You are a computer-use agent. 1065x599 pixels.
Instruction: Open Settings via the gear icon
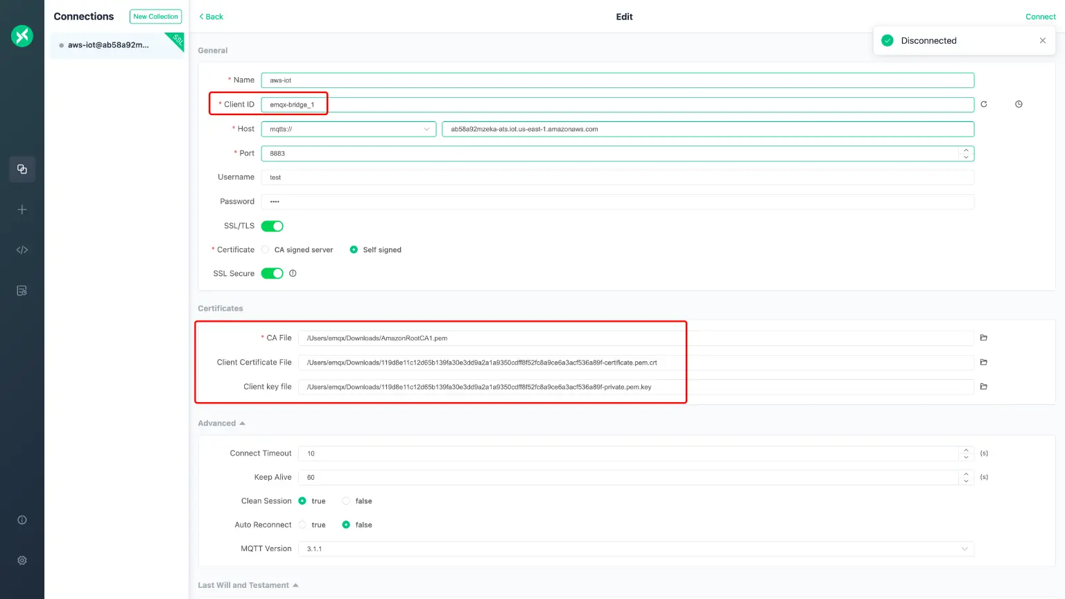click(21, 560)
